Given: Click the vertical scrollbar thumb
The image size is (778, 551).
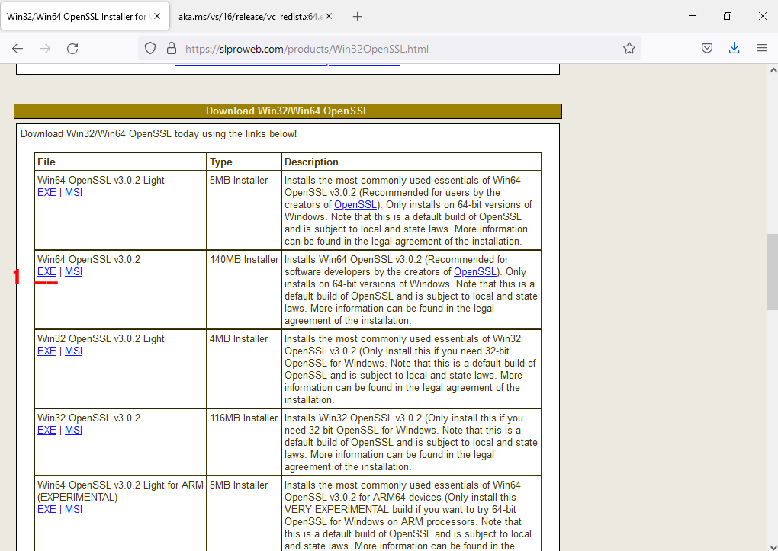Looking at the screenshot, I should coord(772,271).
